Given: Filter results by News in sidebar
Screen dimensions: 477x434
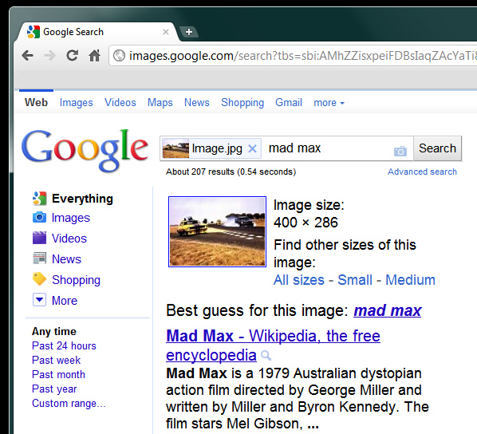Looking at the screenshot, I should (66, 259).
